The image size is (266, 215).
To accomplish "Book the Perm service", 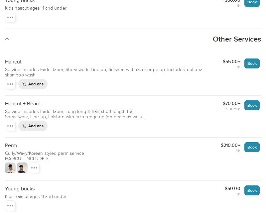I will [252, 147].
